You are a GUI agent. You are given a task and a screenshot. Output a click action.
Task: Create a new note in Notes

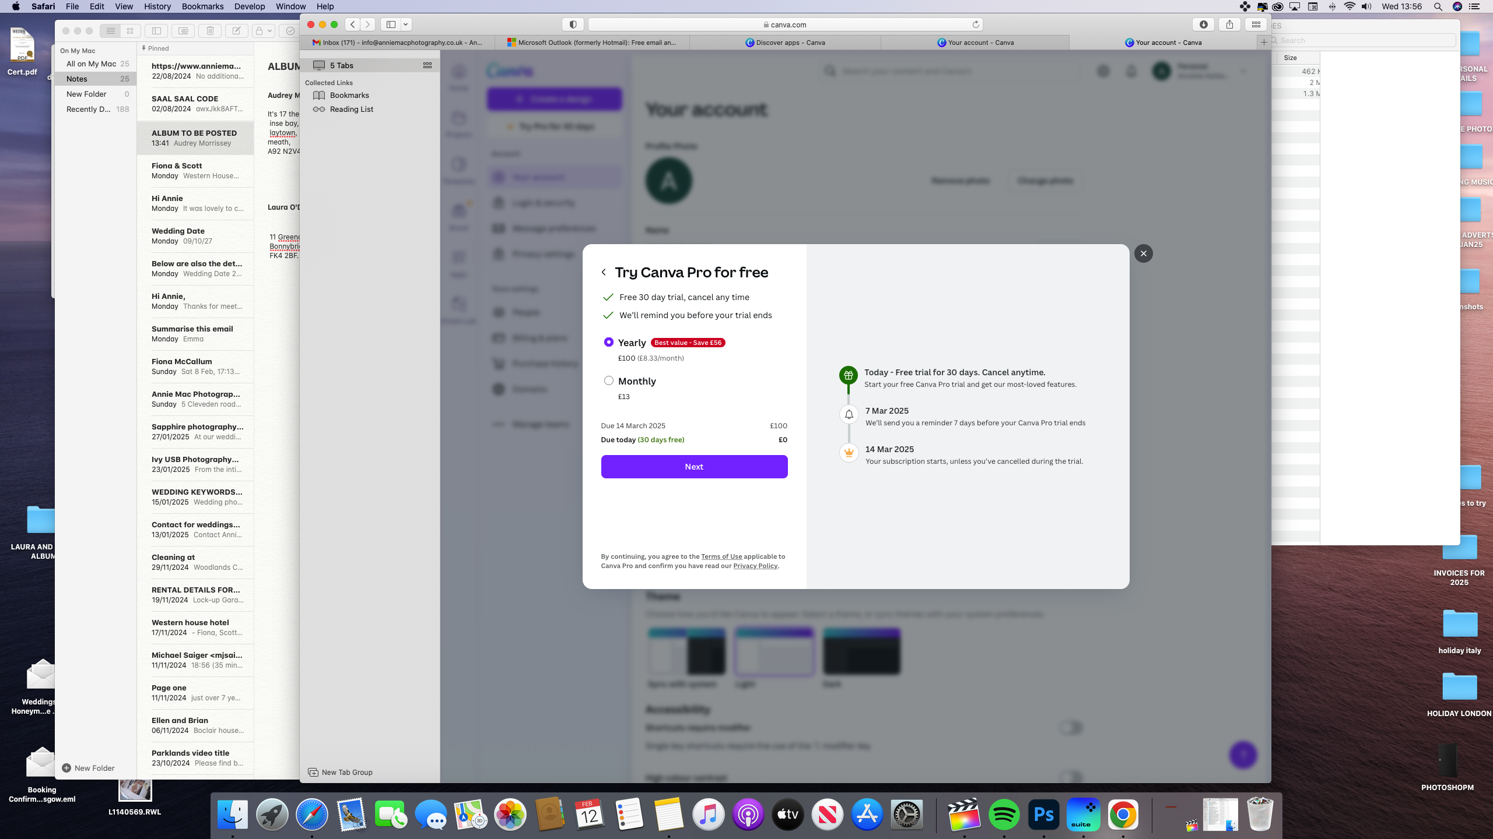click(x=237, y=31)
